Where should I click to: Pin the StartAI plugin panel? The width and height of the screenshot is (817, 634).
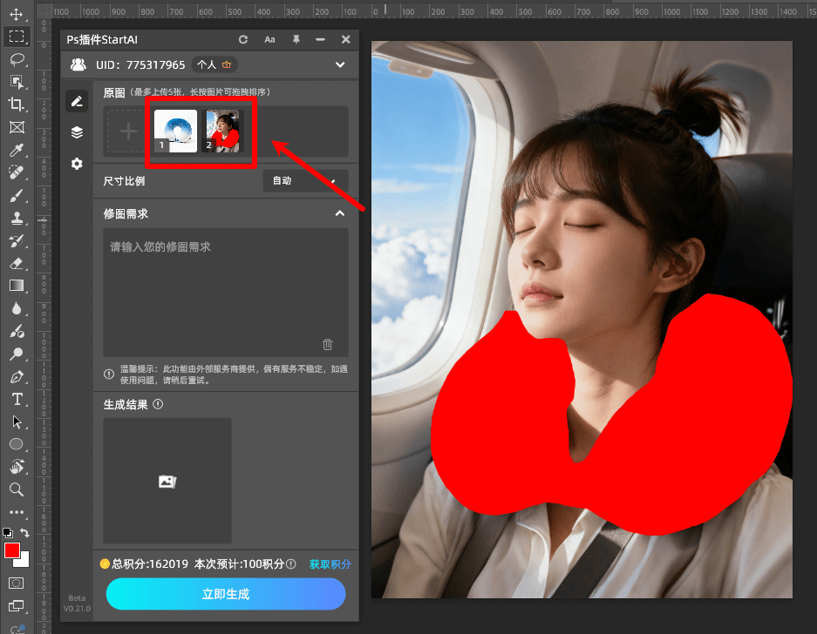click(x=296, y=39)
